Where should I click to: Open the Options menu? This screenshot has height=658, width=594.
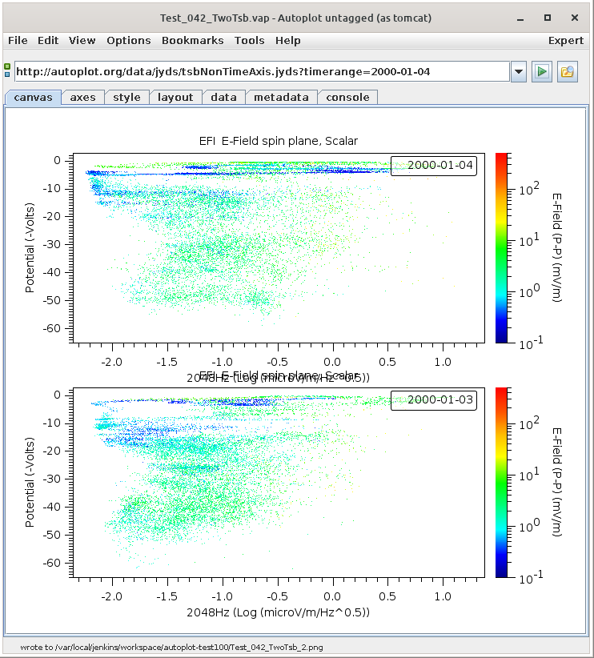[x=128, y=40]
